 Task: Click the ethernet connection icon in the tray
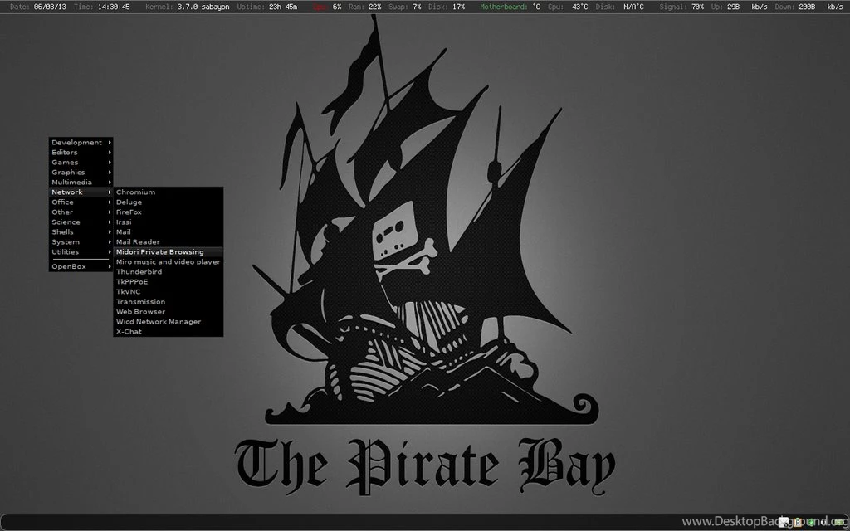837,522
